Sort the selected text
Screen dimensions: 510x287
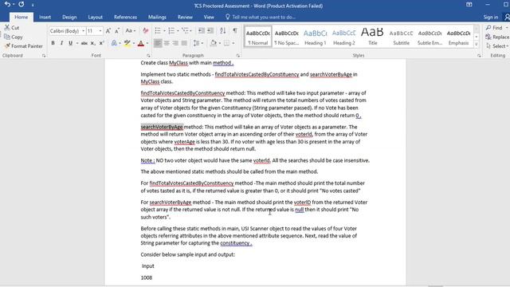(223, 31)
